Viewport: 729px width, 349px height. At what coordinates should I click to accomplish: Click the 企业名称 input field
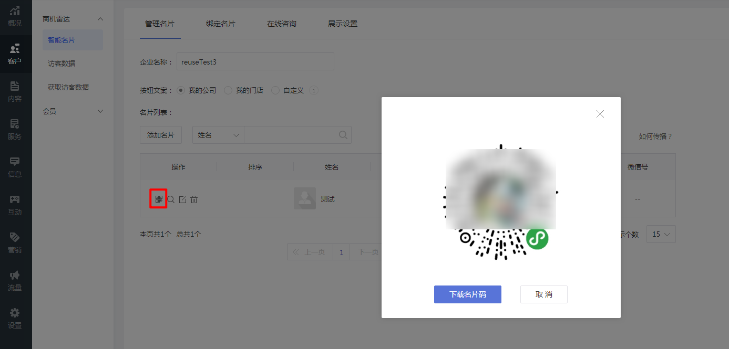255,61
